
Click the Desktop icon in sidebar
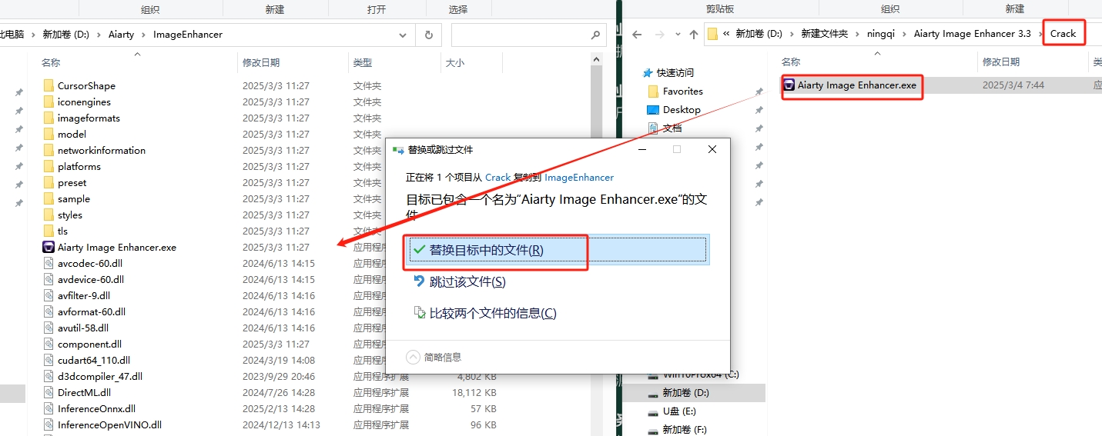(x=653, y=109)
